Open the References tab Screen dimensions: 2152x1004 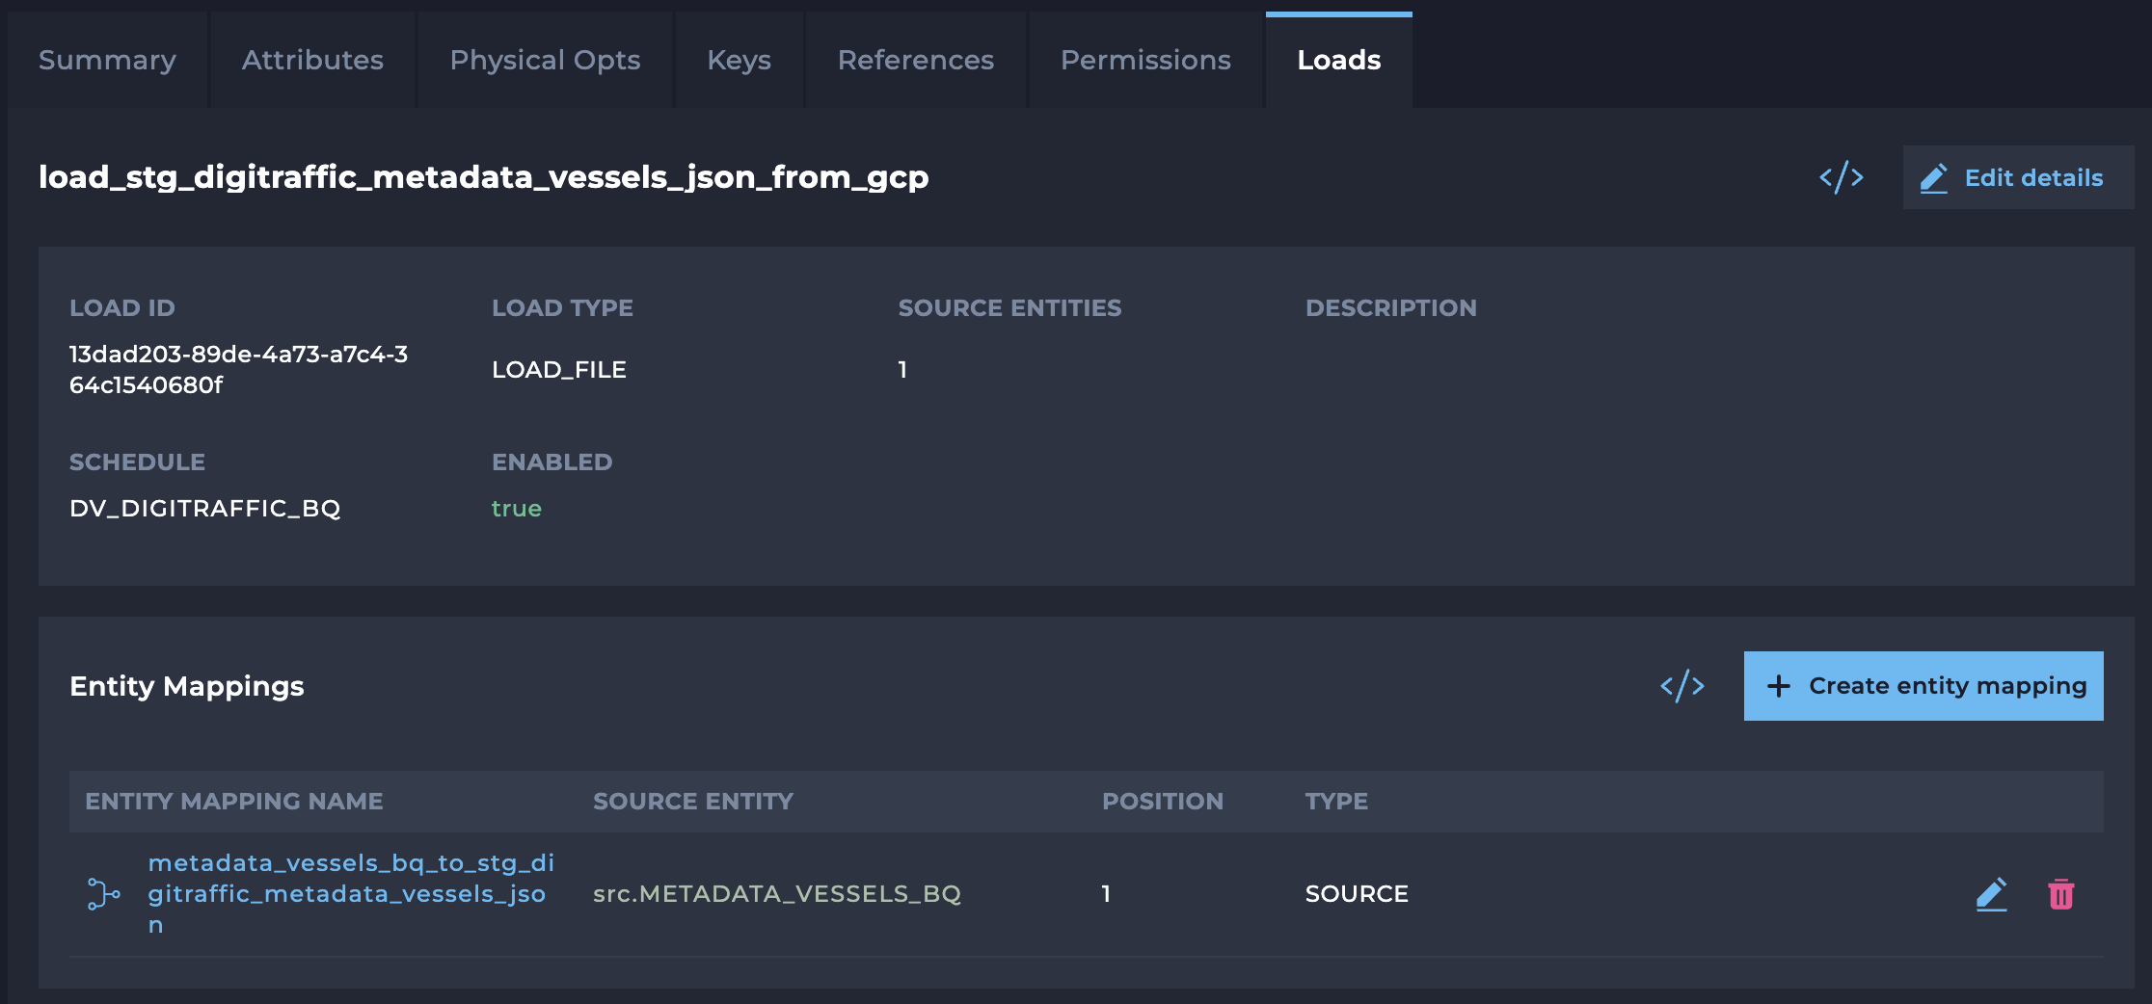coord(915,60)
